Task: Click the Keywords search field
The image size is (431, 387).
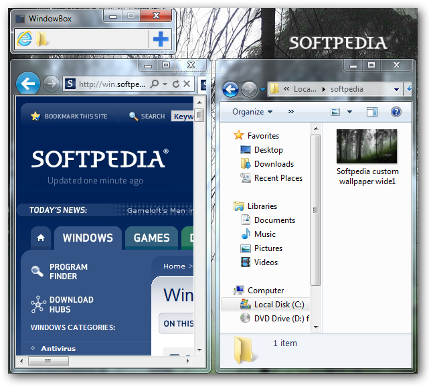Action: tap(183, 117)
